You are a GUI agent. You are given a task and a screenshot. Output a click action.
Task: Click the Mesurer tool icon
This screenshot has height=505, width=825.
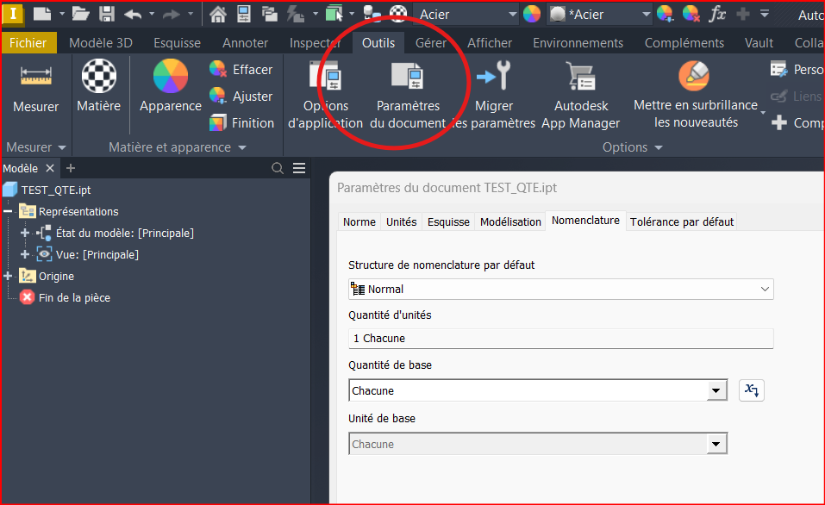(35, 78)
